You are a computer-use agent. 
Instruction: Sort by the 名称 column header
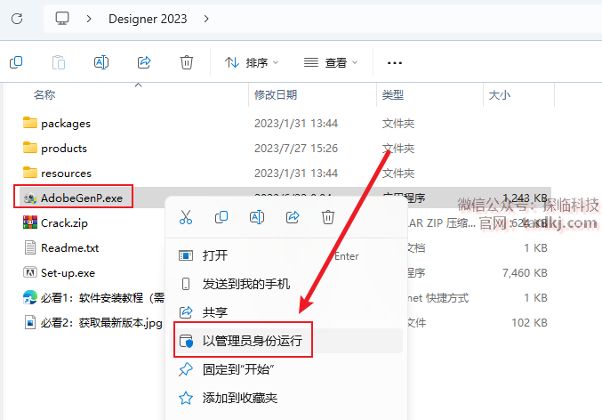tap(44, 94)
